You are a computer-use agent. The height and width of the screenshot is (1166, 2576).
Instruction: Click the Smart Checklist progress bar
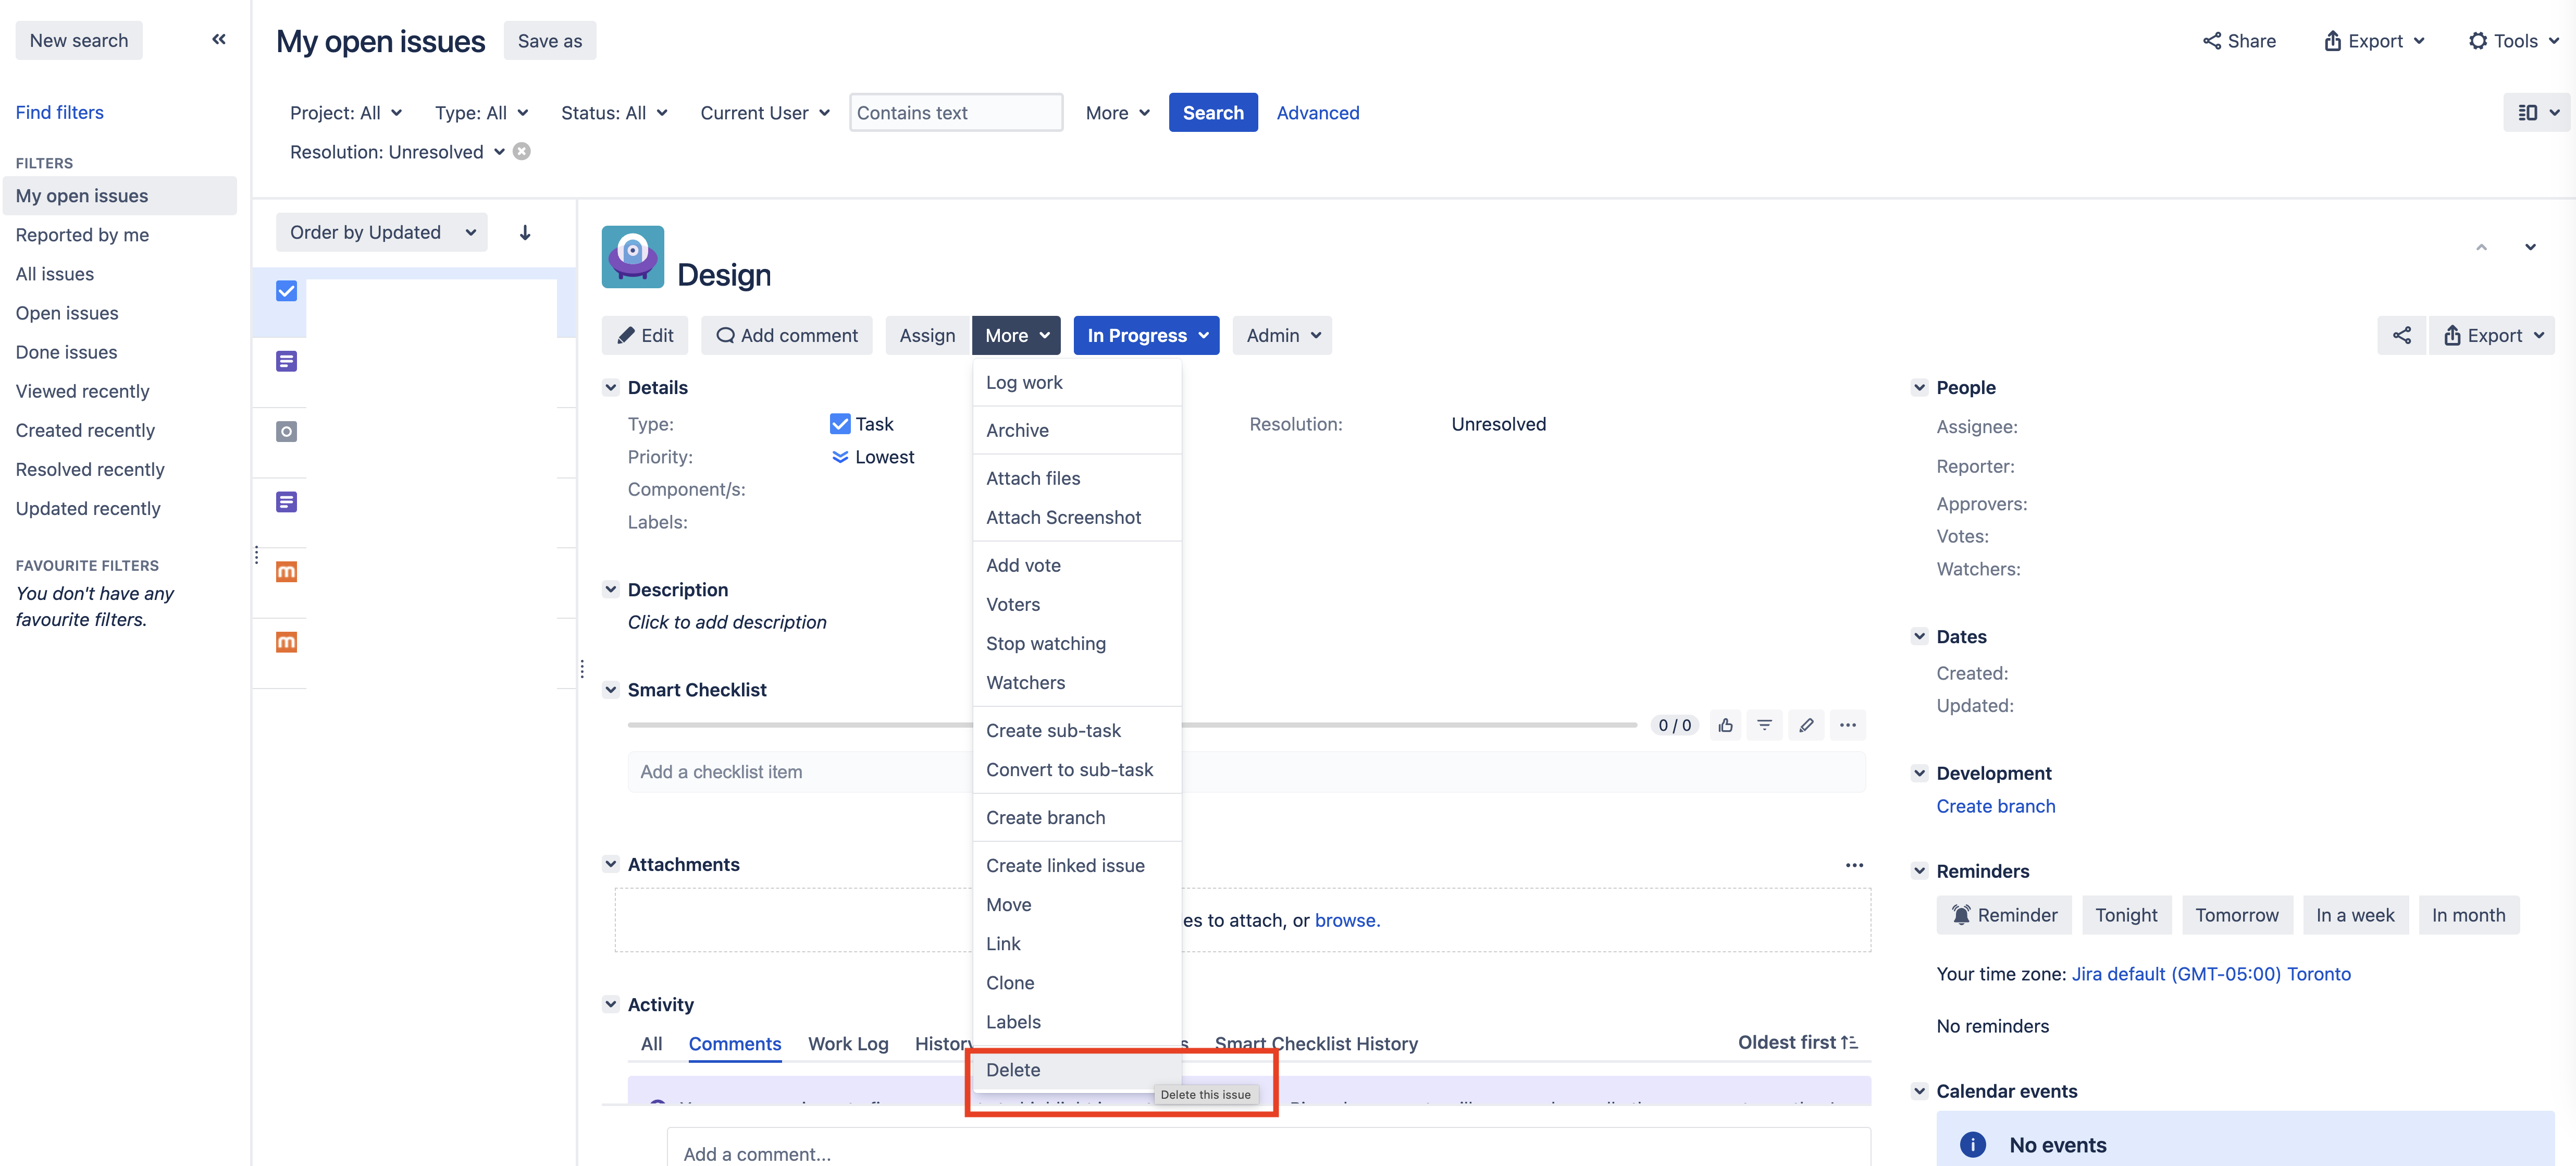1132,725
